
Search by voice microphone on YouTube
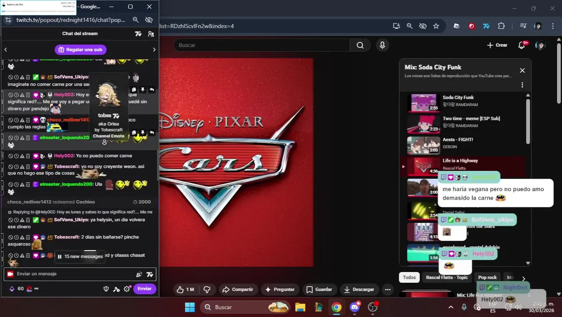point(382,45)
